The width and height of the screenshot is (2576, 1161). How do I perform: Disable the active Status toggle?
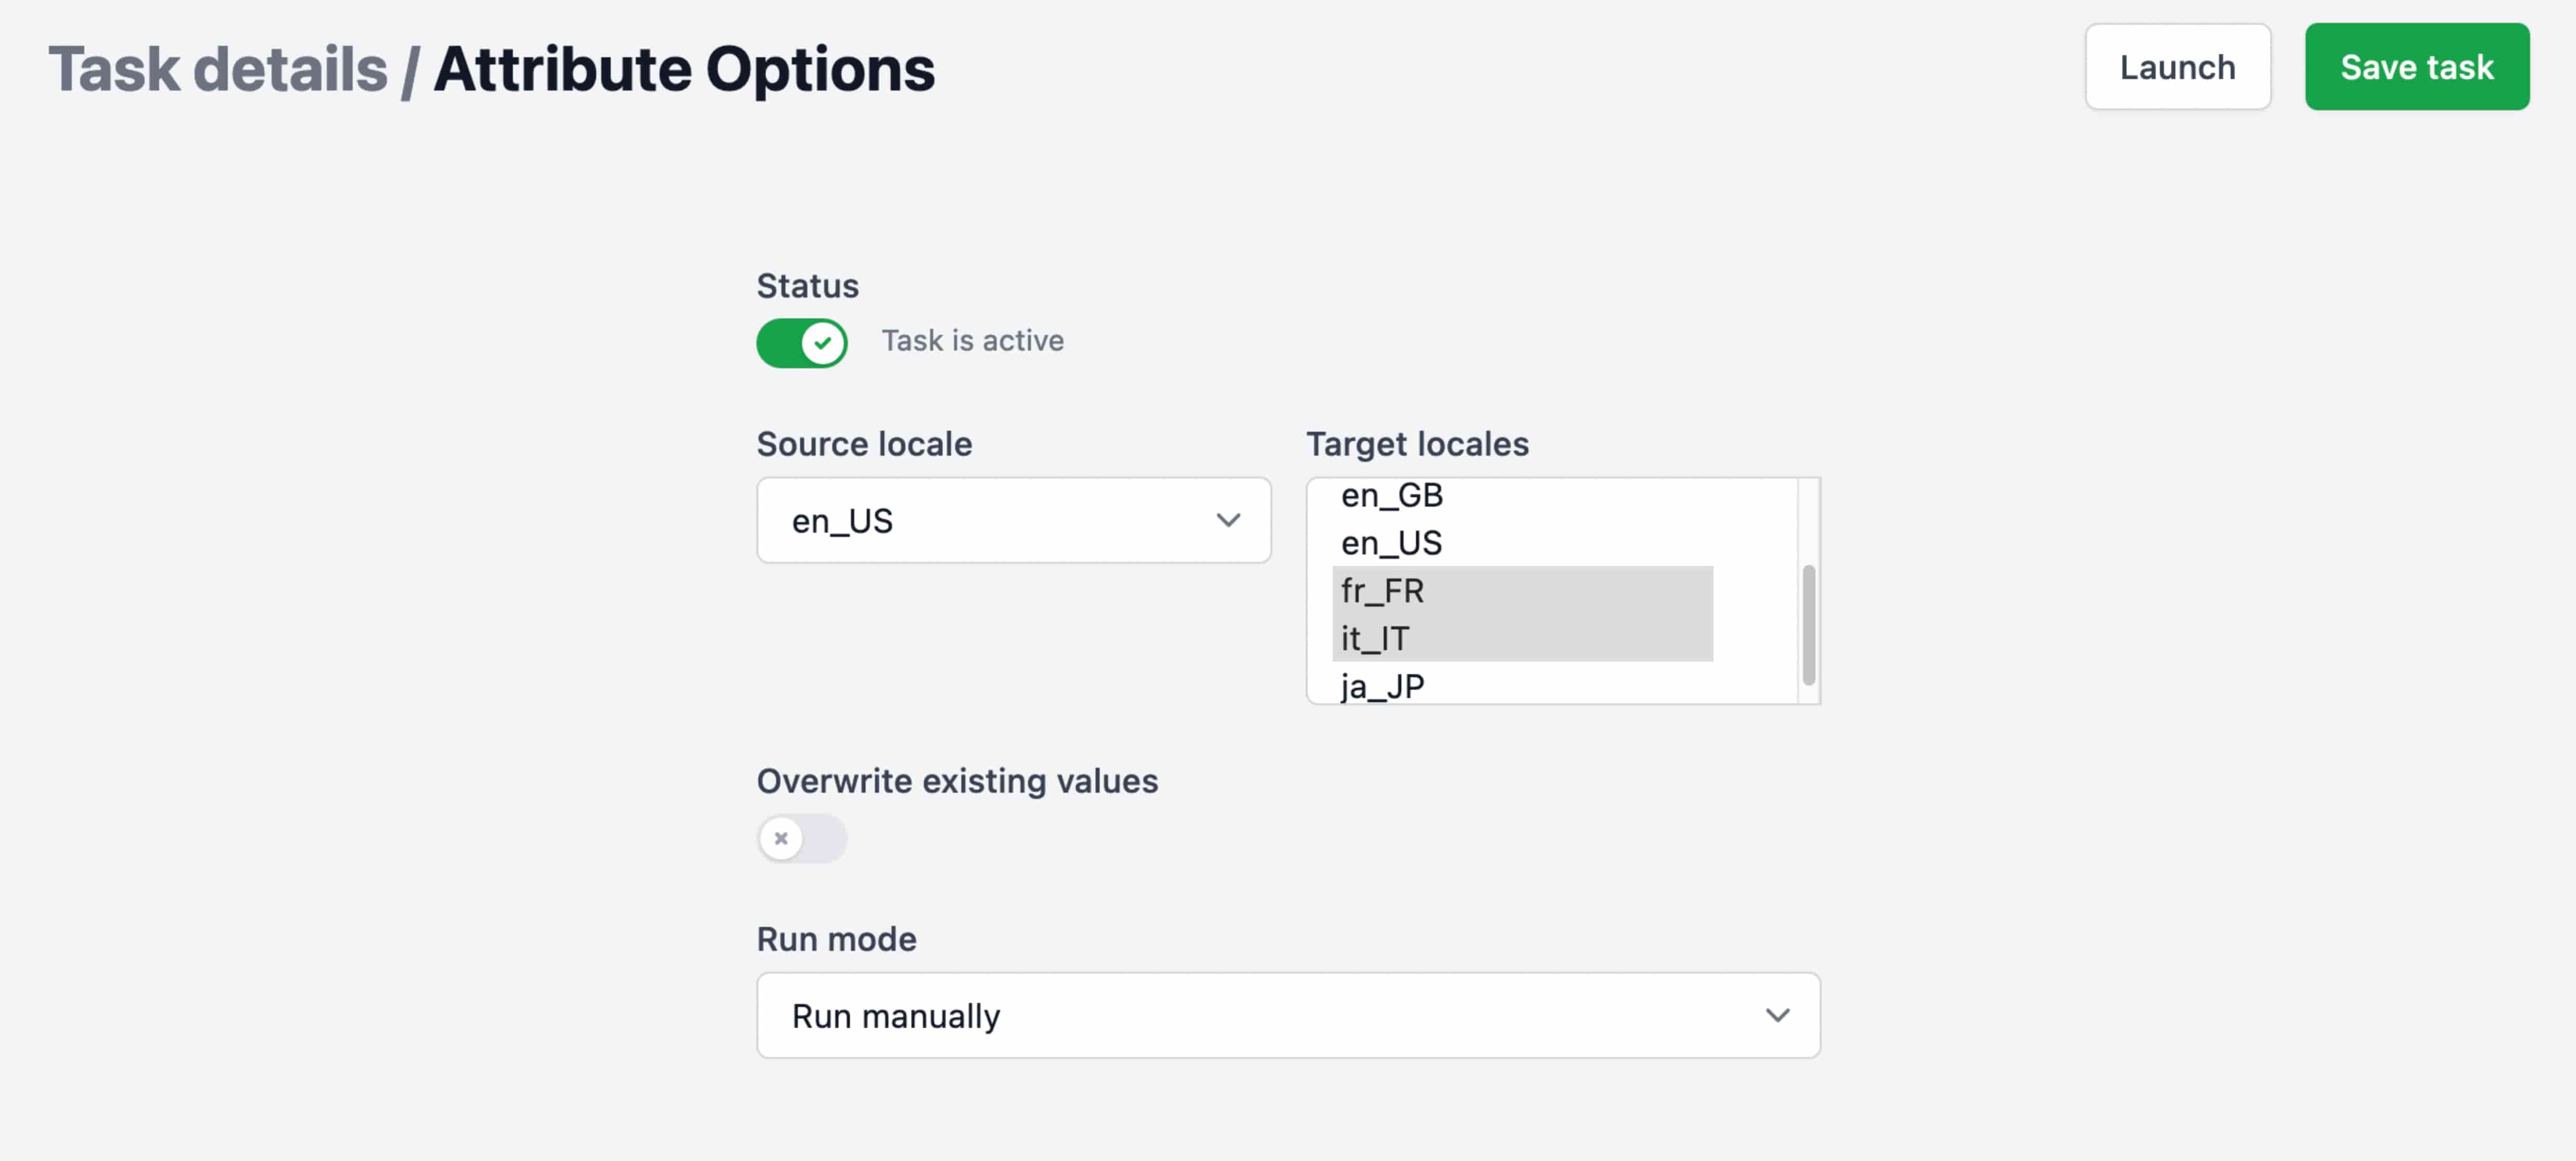[801, 343]
